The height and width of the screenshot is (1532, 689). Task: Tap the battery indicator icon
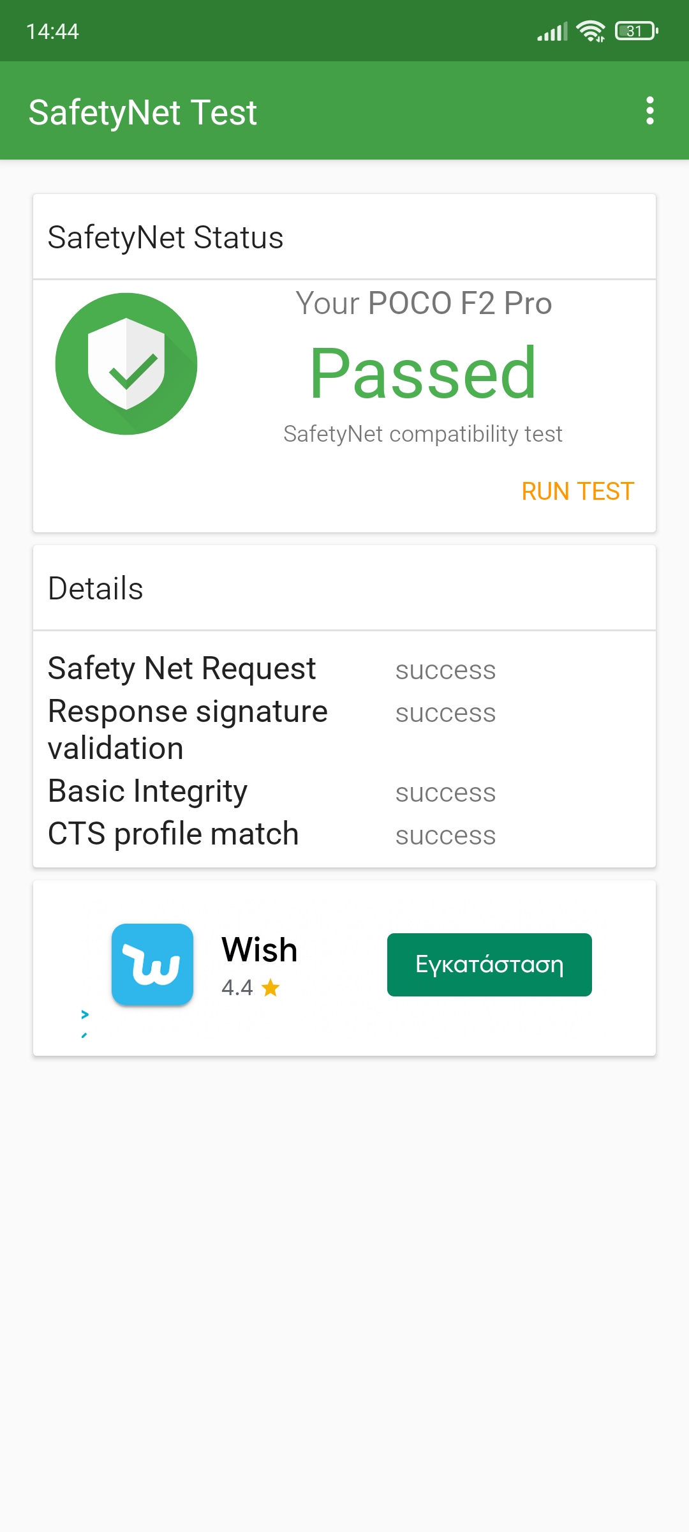(636, 31)
